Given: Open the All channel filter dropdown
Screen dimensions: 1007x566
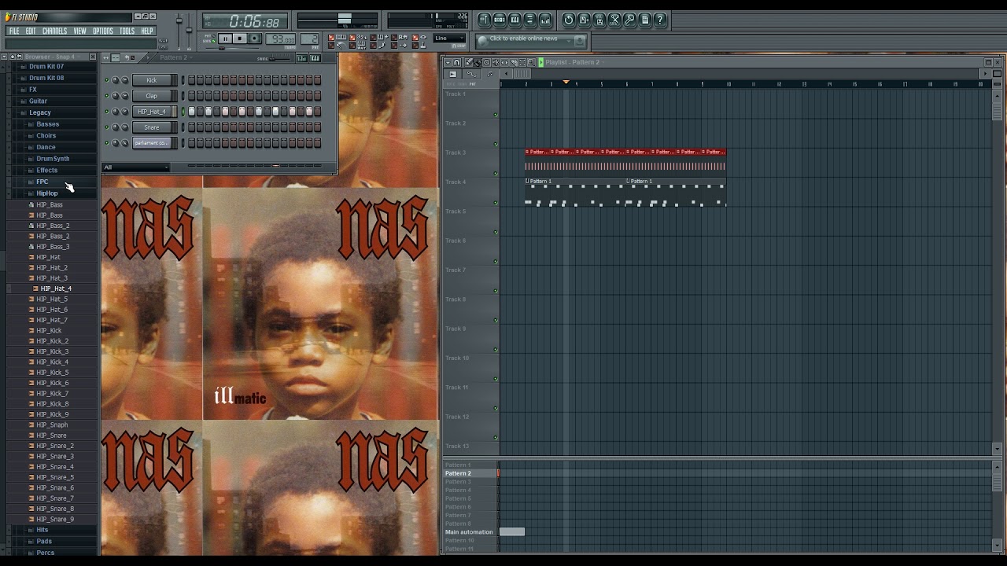Looking at the screenshot, I should tap(136, 167).
